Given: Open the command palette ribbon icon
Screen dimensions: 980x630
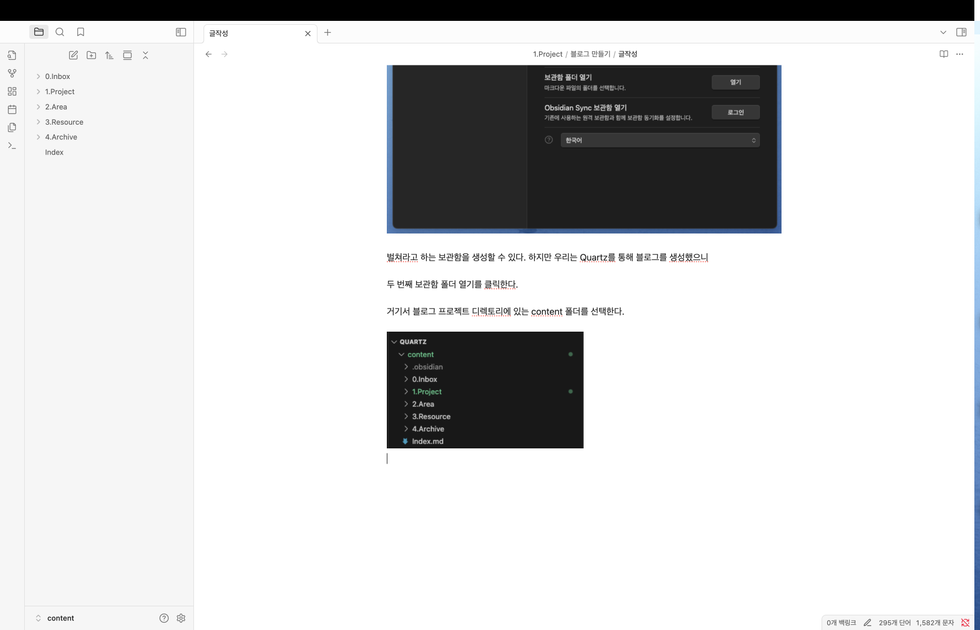Looking at the screenshot, I should click(x=12, y=146).
